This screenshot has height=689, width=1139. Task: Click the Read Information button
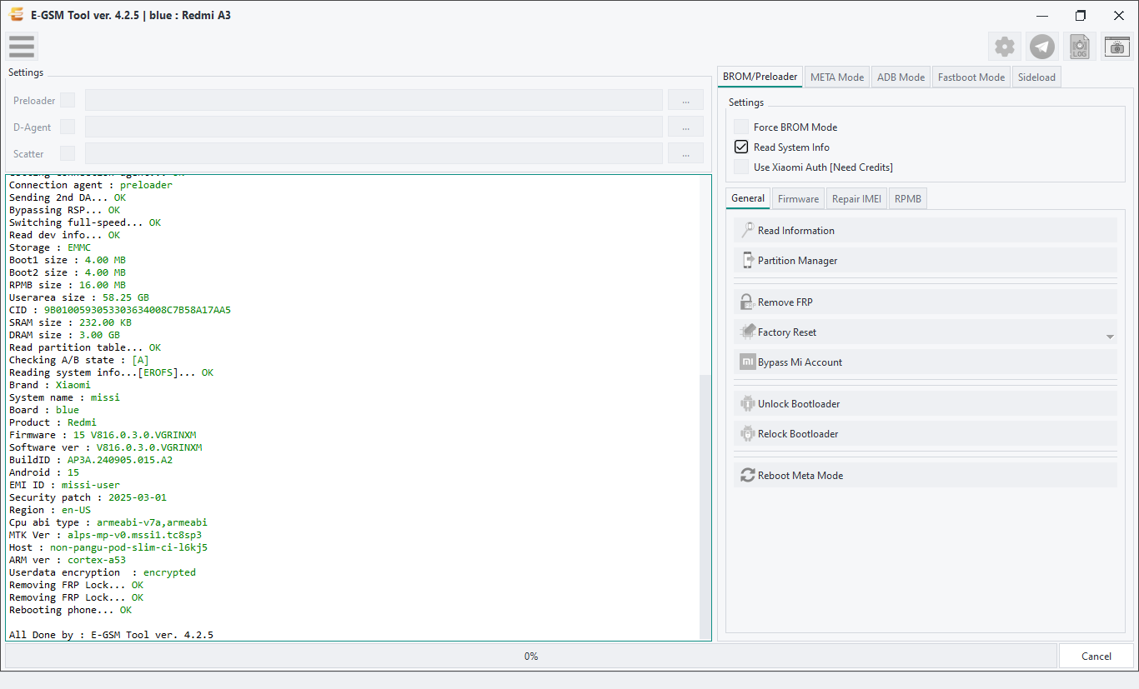tap(925, 231)
